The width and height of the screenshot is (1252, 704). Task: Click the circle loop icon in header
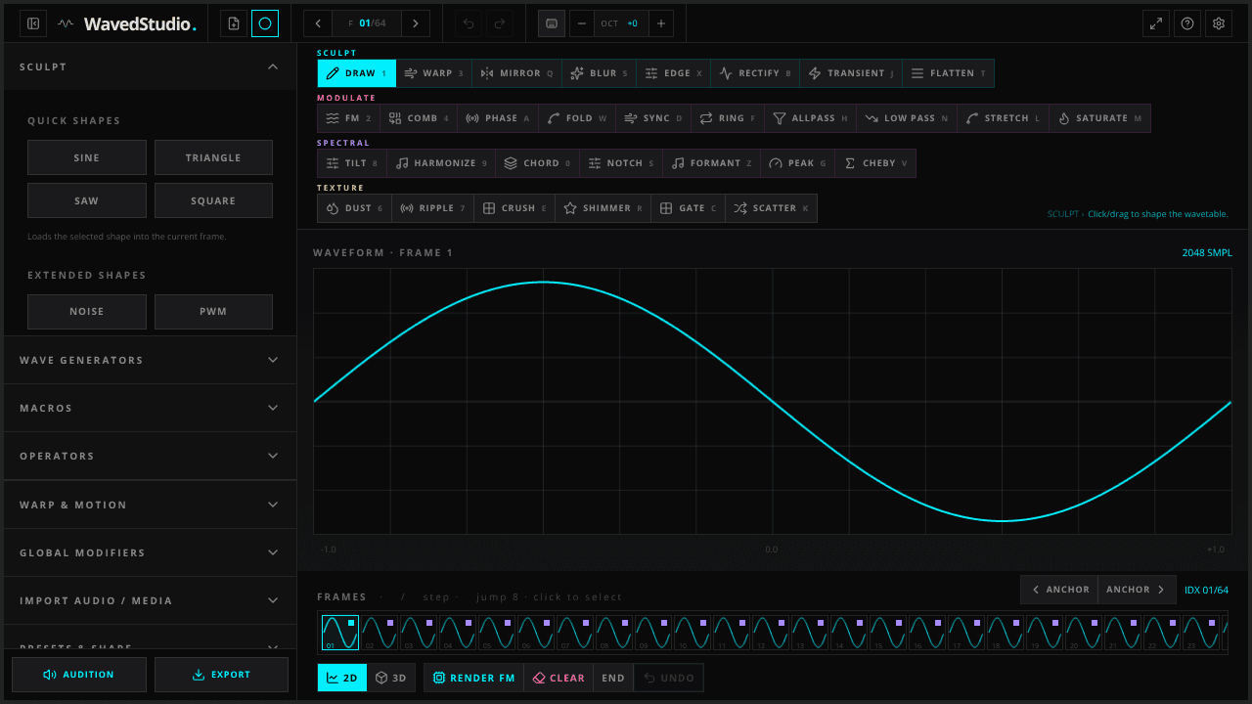click(265, 23)
